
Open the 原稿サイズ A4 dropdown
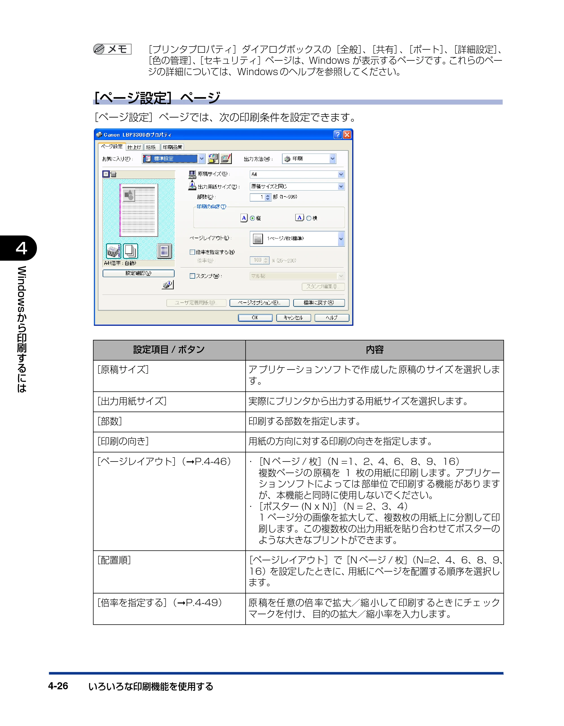click(297, 174)
